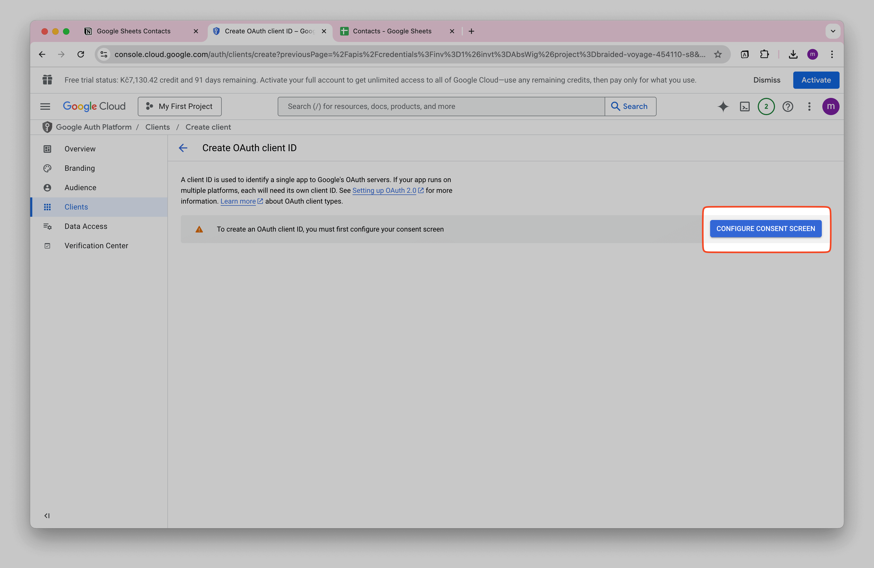This screenshot has height=568, width=874.
Task: Open Gemini AI assistant sparkle icon
Action: [723, 106]
